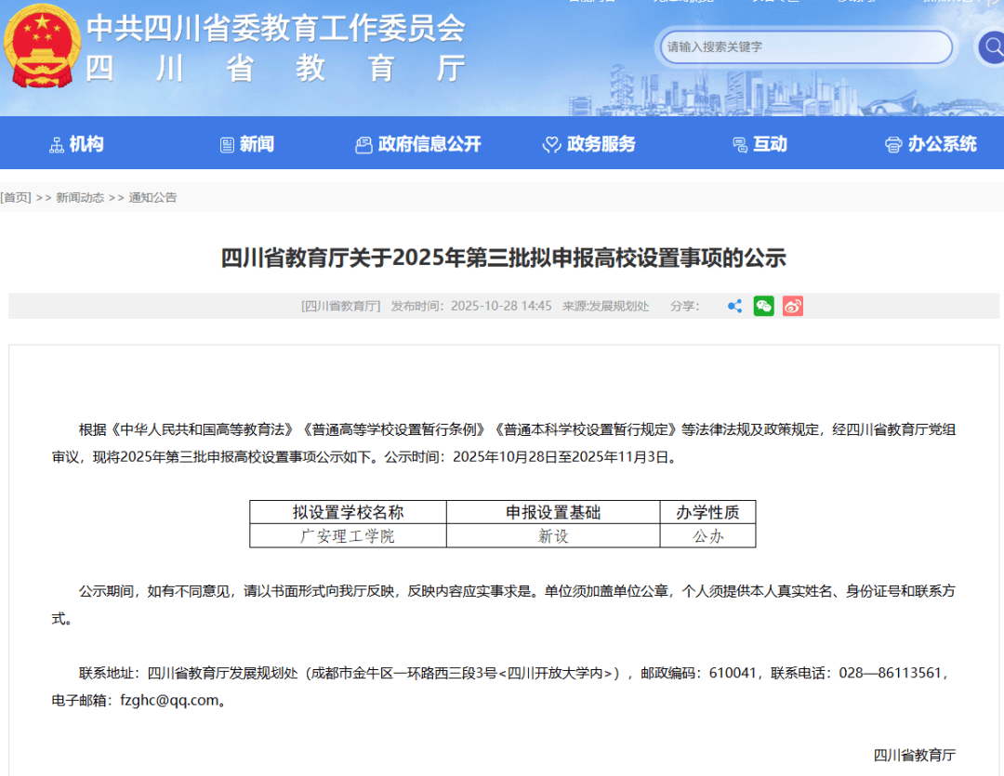
Task: Open the 政府信息公开 menu
Action: (418, 144)
